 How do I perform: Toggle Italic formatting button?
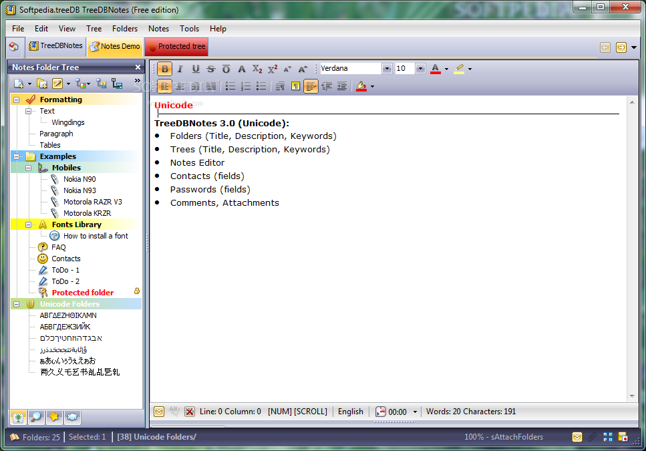[x=180, y=69]
